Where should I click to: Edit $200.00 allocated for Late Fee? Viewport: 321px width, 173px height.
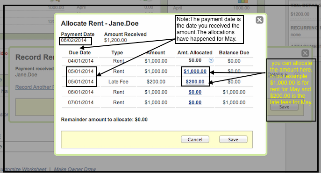[195, 82]
